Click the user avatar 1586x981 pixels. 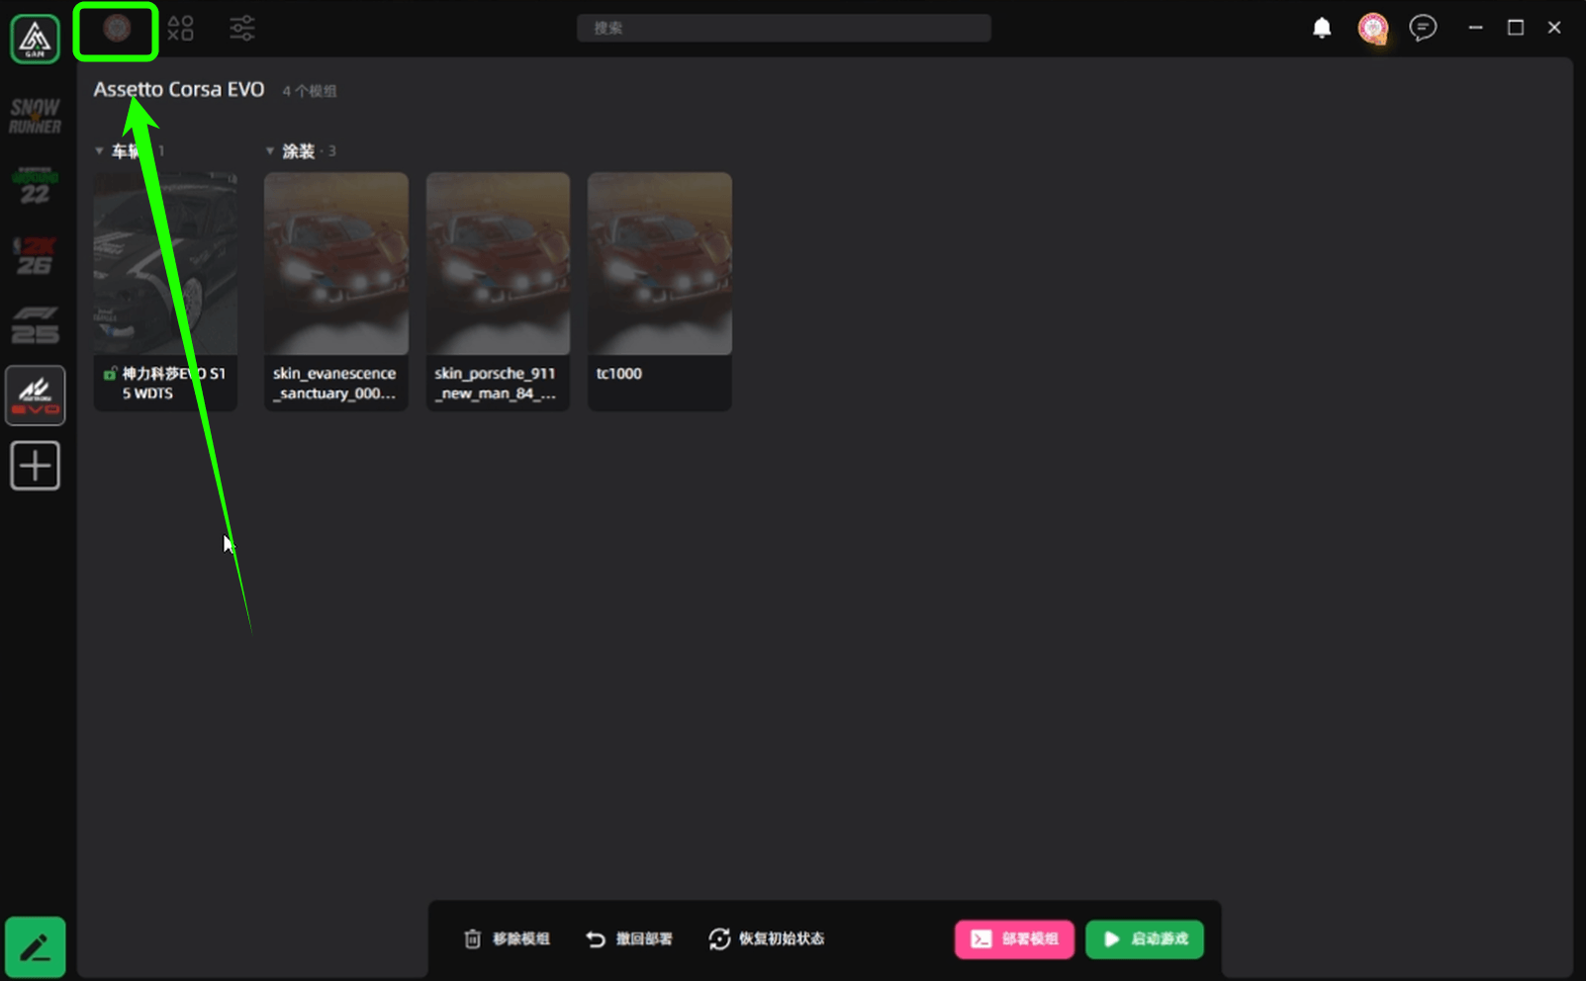tap(1373, 28)
